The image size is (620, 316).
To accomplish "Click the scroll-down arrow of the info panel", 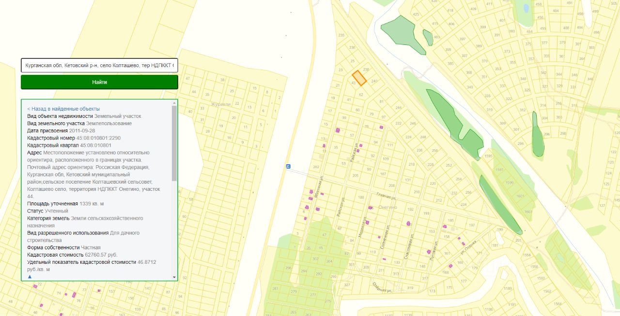I will [174, 277].
